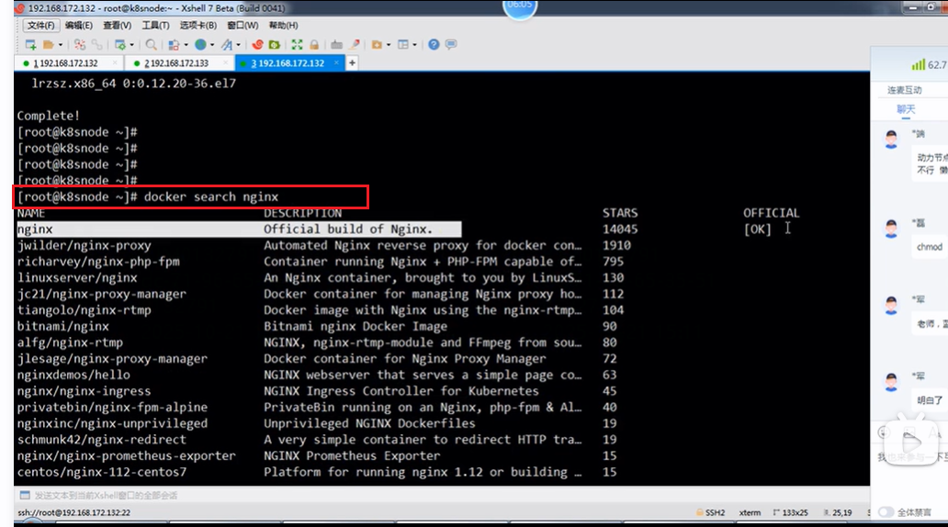
Task: Click the Disconnect toolbar icon
Action: point(79,45)
